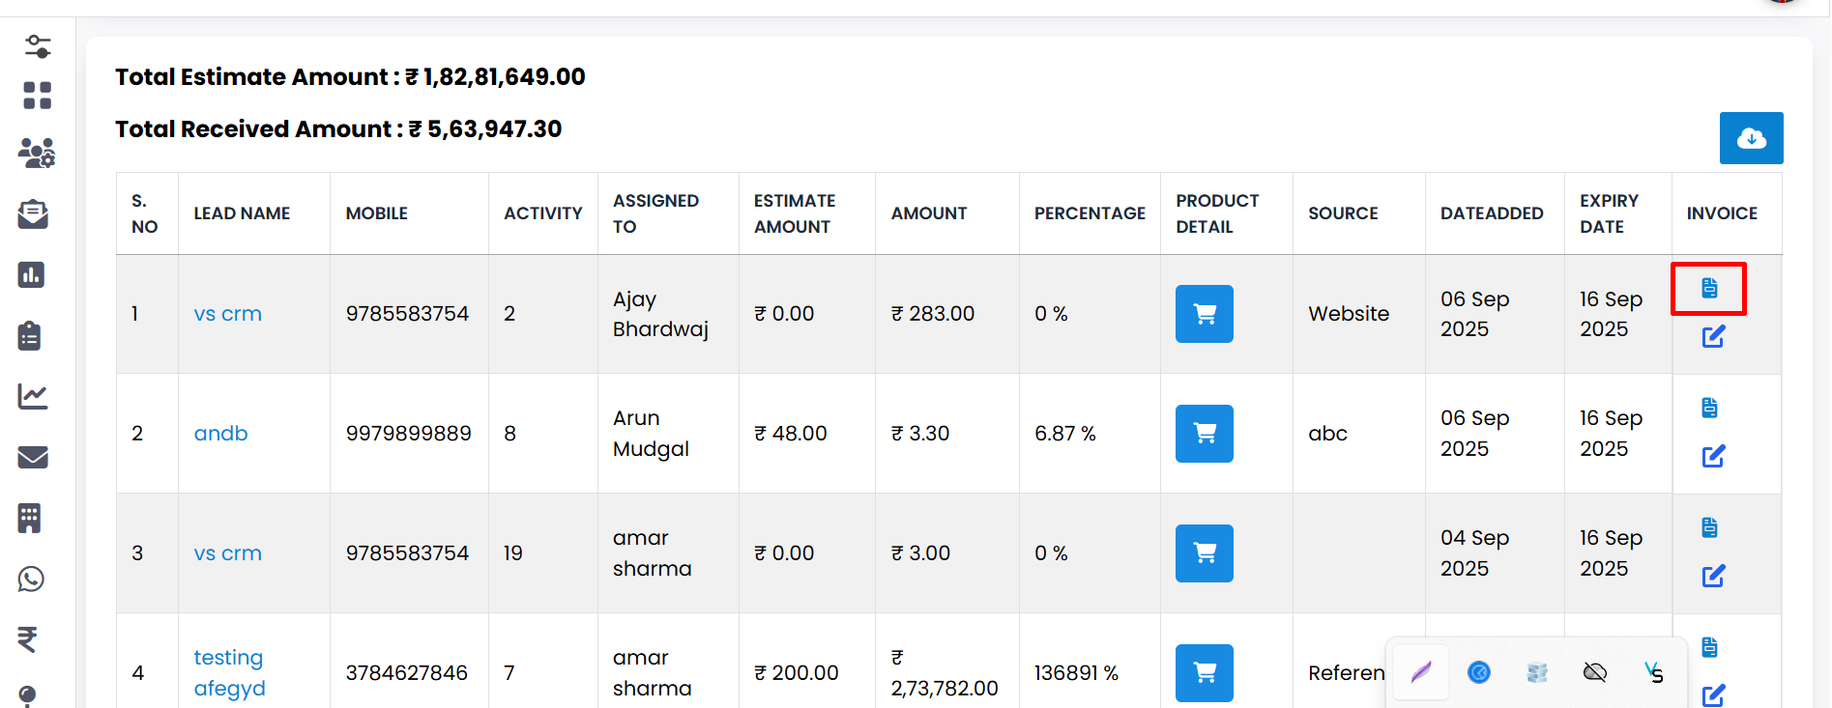Click assignee Arun Mudgal
This screenshot has width=1832, height=708.
click(652, 434)
